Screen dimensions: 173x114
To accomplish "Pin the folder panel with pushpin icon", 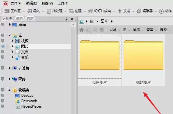I will (x=66, y=19).
